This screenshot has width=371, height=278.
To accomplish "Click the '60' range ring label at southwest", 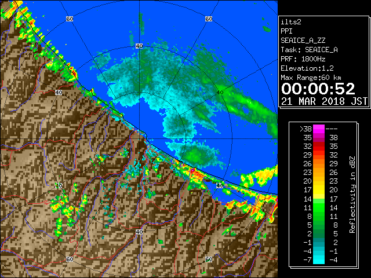I will (x=70, y=259).
